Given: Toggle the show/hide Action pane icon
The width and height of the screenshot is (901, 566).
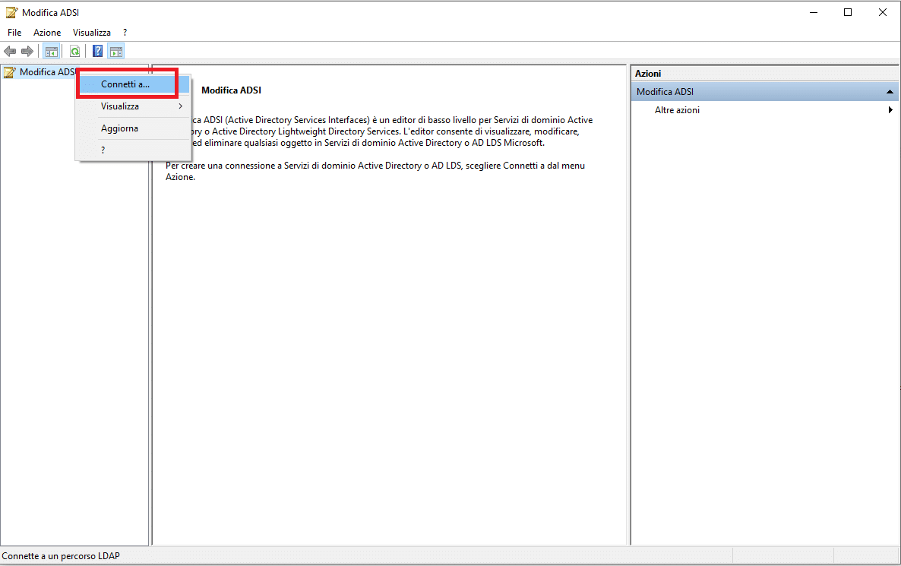Looking at the screenshot, I should pyautogui.click(x=116, y=52).
